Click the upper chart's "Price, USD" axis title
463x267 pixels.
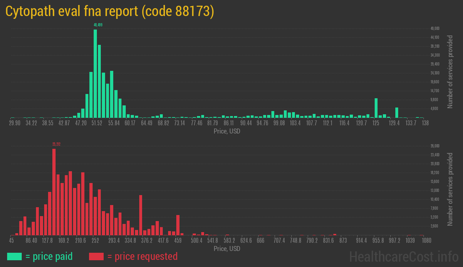coord(227,131)
